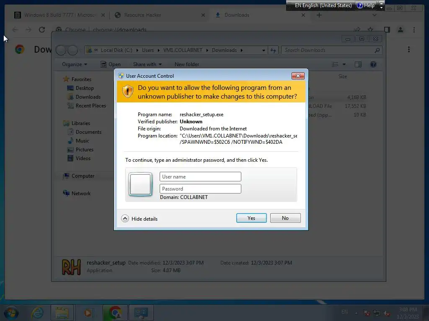Select Network in navigation pane
The image size is (429, 321).
tap(81, 194)
